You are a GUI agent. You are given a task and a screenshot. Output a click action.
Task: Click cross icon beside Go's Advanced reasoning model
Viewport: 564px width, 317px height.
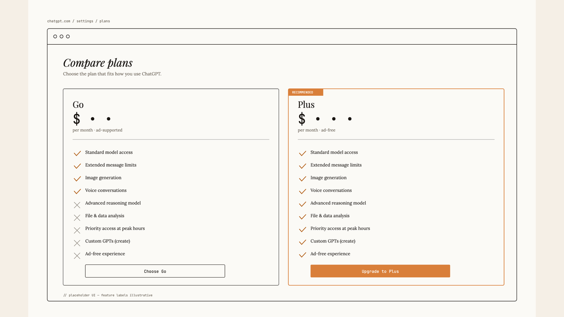click(77, 205)
